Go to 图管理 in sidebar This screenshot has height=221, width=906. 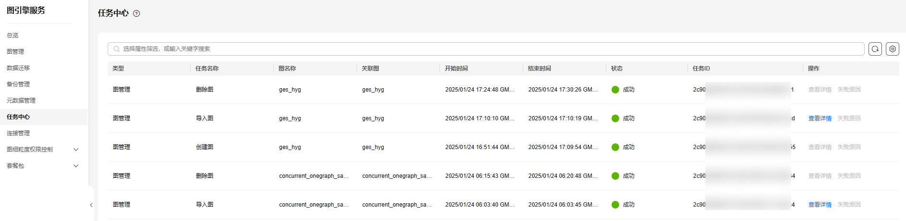15,52
